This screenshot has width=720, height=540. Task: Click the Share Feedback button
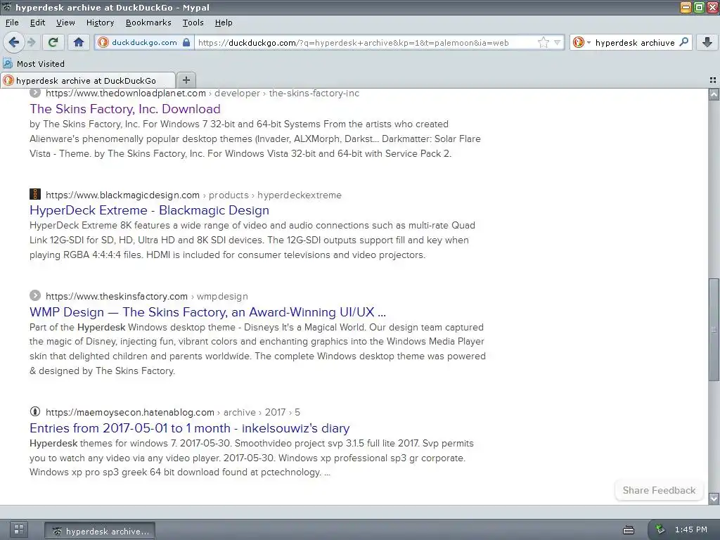click(x=659, y=490)
